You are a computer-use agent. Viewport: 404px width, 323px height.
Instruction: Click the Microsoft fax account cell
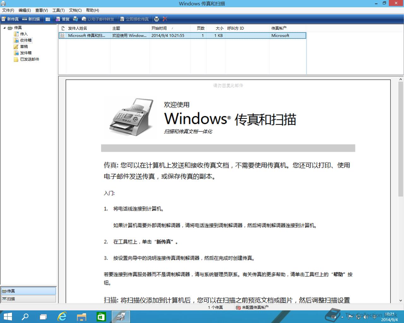tap(280, 36)
